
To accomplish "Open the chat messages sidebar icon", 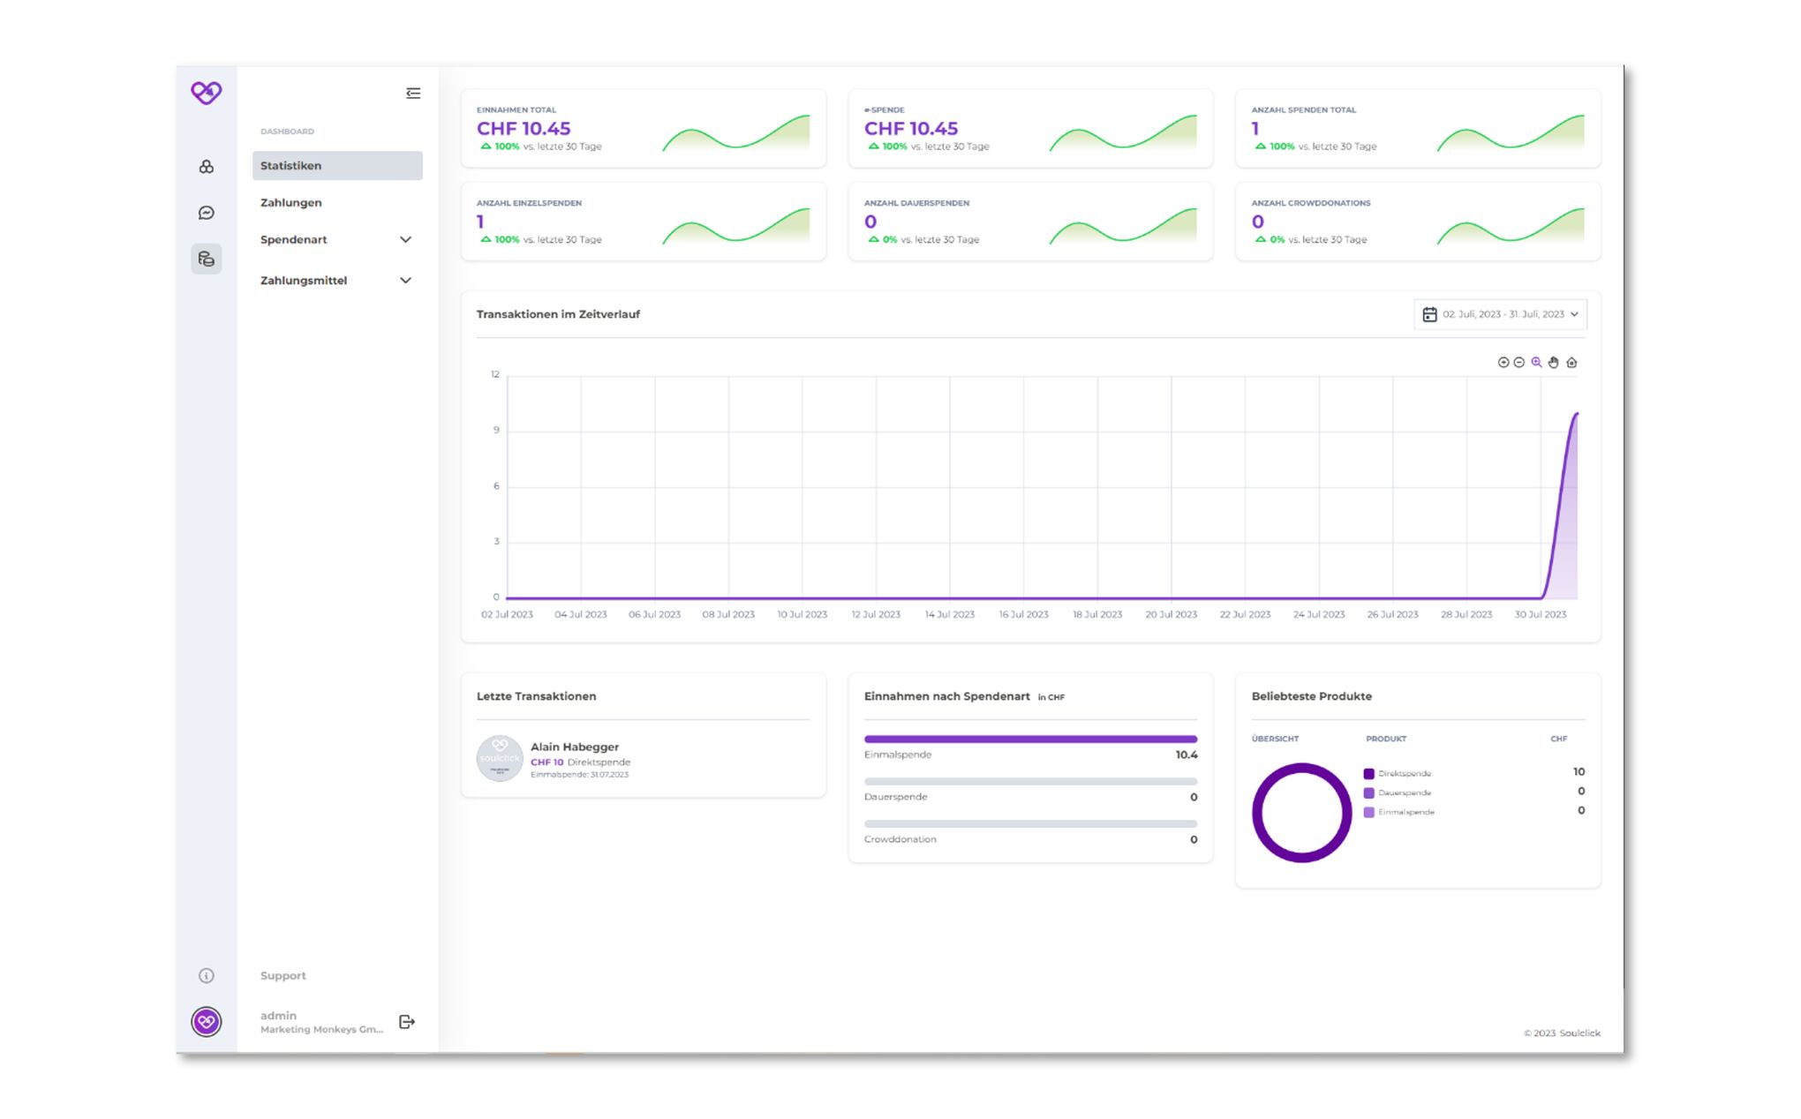I will pyautogui.click(x=207, y=213).
